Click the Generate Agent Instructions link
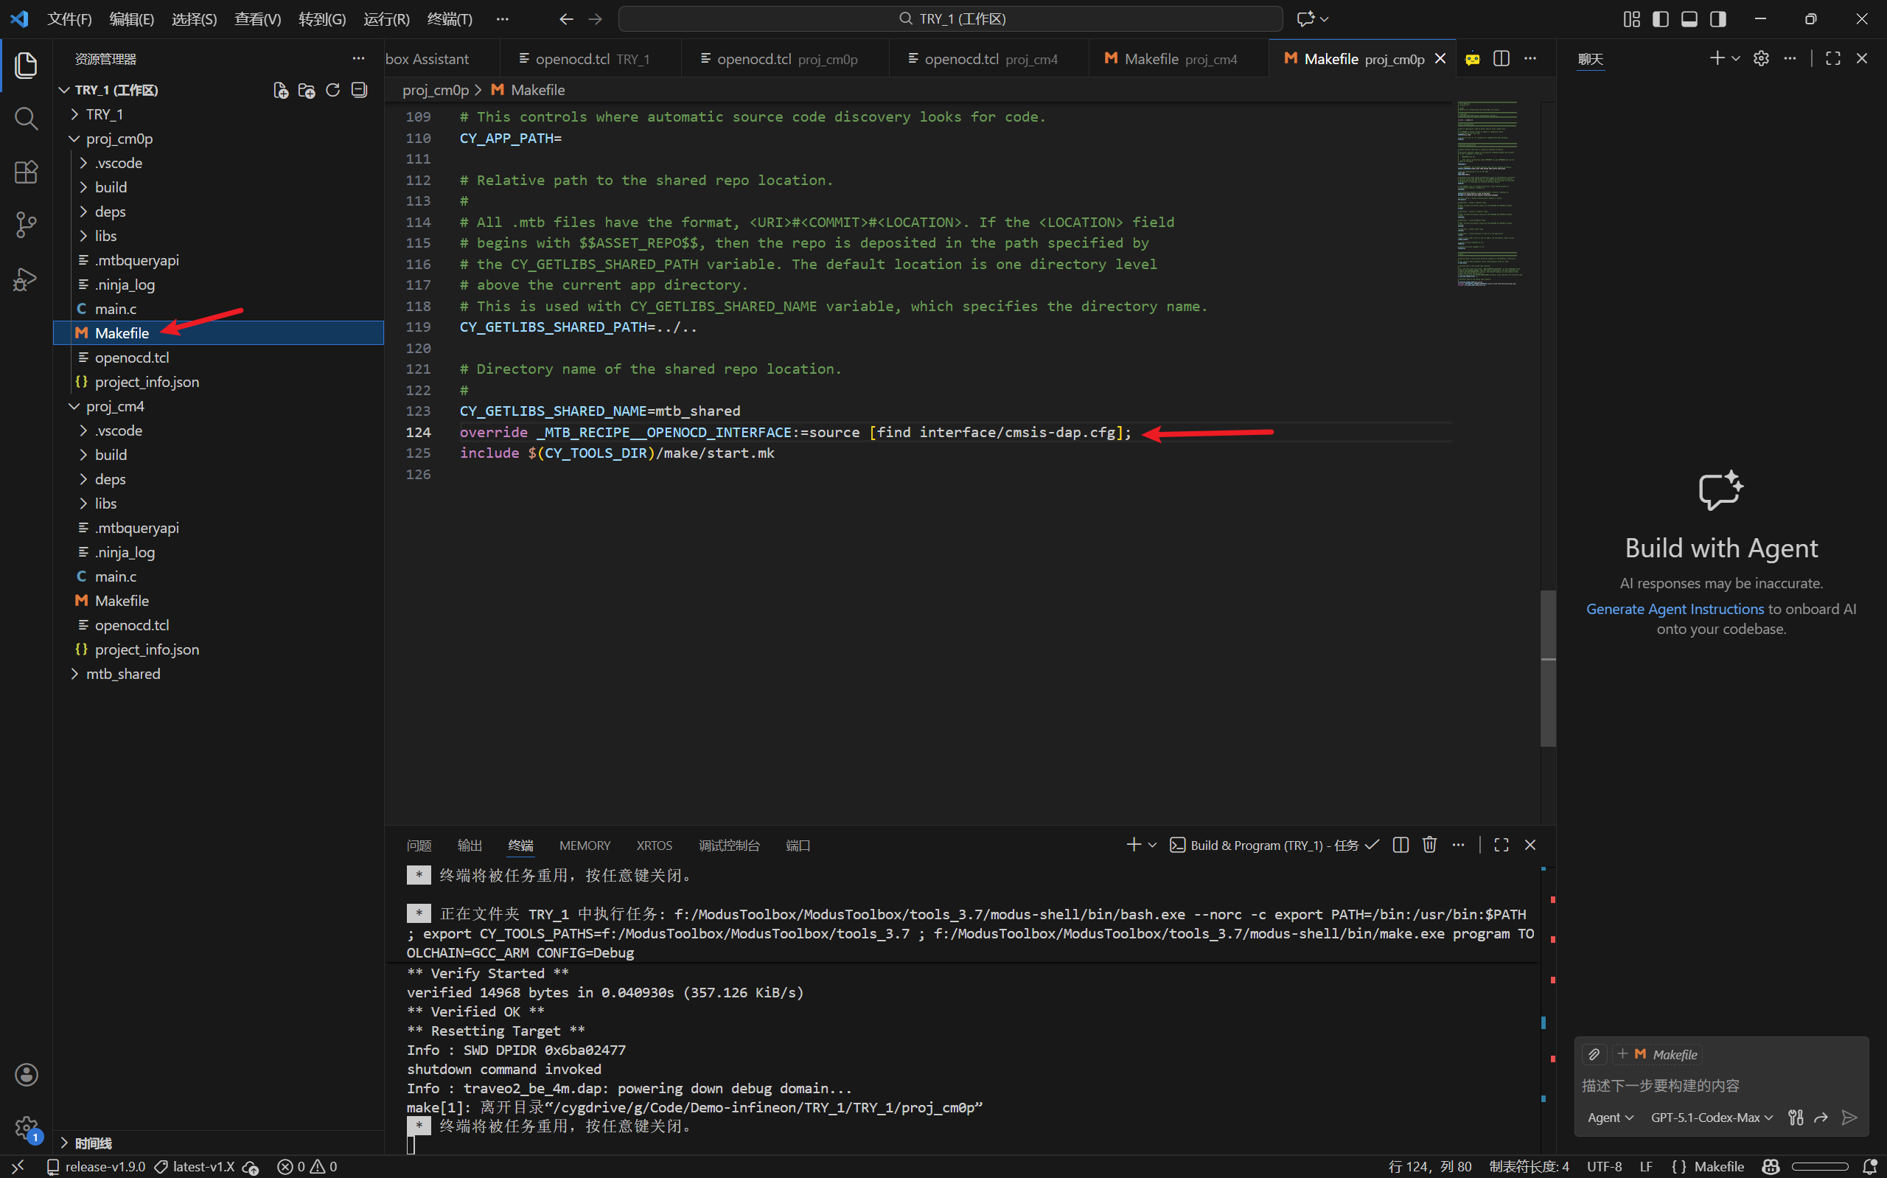The image size is (1887, 1178). 1675,608
